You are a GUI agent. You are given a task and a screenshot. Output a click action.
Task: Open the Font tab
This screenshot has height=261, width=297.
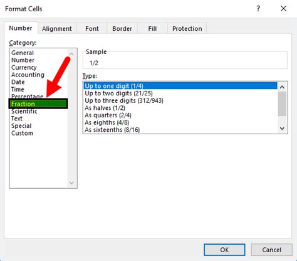(92, 29)
